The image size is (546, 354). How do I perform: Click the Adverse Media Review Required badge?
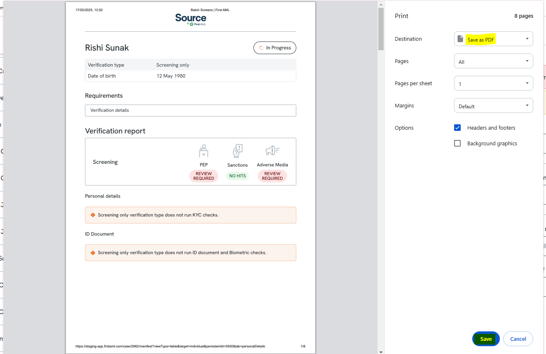pyautogui.click(x=272, y=176)
